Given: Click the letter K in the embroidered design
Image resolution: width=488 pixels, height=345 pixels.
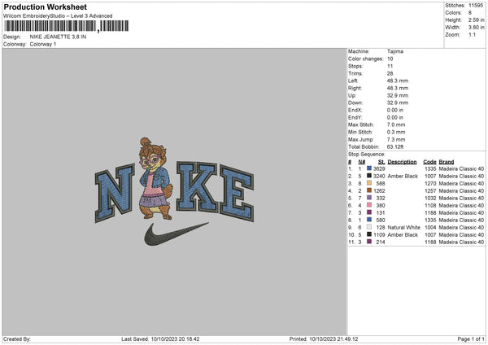Looking at the screenshot, I should (197, 186).
